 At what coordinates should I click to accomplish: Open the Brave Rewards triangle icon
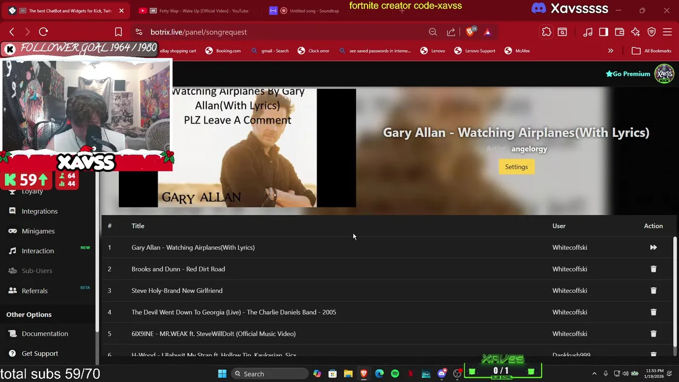(x=488, y=32)
